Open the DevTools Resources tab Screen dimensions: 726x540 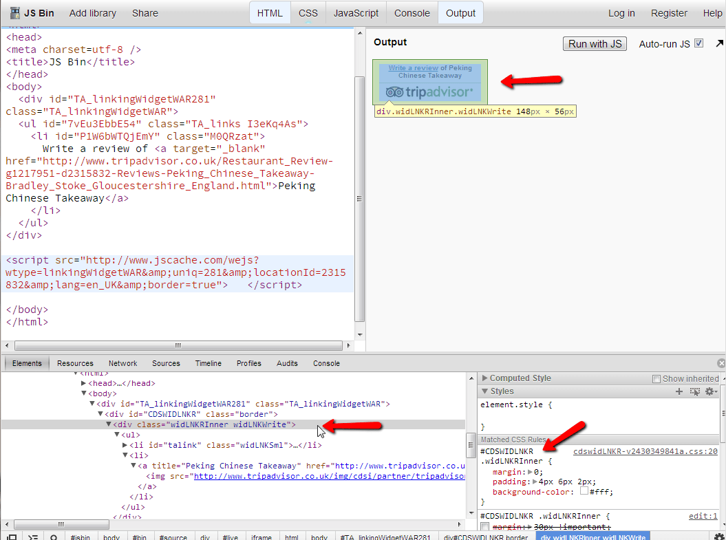click(x=75, y=363)
